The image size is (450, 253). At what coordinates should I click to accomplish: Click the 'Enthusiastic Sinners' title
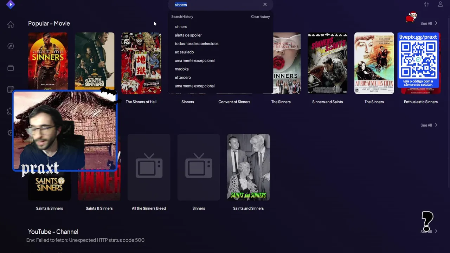coord(420,102)
